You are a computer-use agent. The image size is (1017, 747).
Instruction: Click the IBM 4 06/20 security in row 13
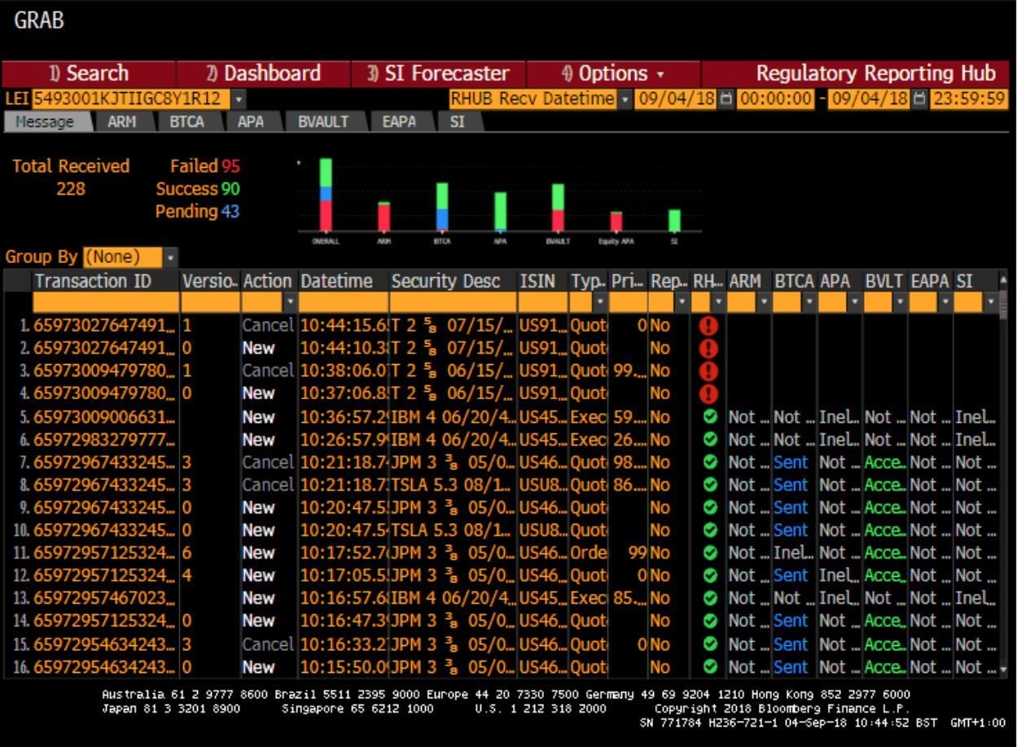pos(453,599)
